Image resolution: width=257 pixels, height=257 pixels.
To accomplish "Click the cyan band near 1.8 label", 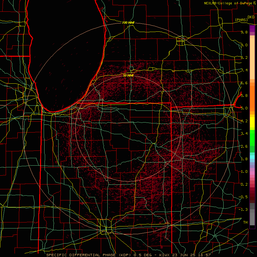I will click(x=252, y=157).
